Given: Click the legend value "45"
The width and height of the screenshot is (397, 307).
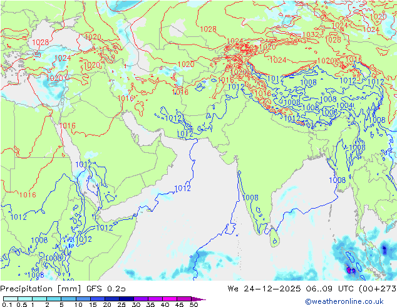Looking at the screenshot, I should [x=179, y=304].
